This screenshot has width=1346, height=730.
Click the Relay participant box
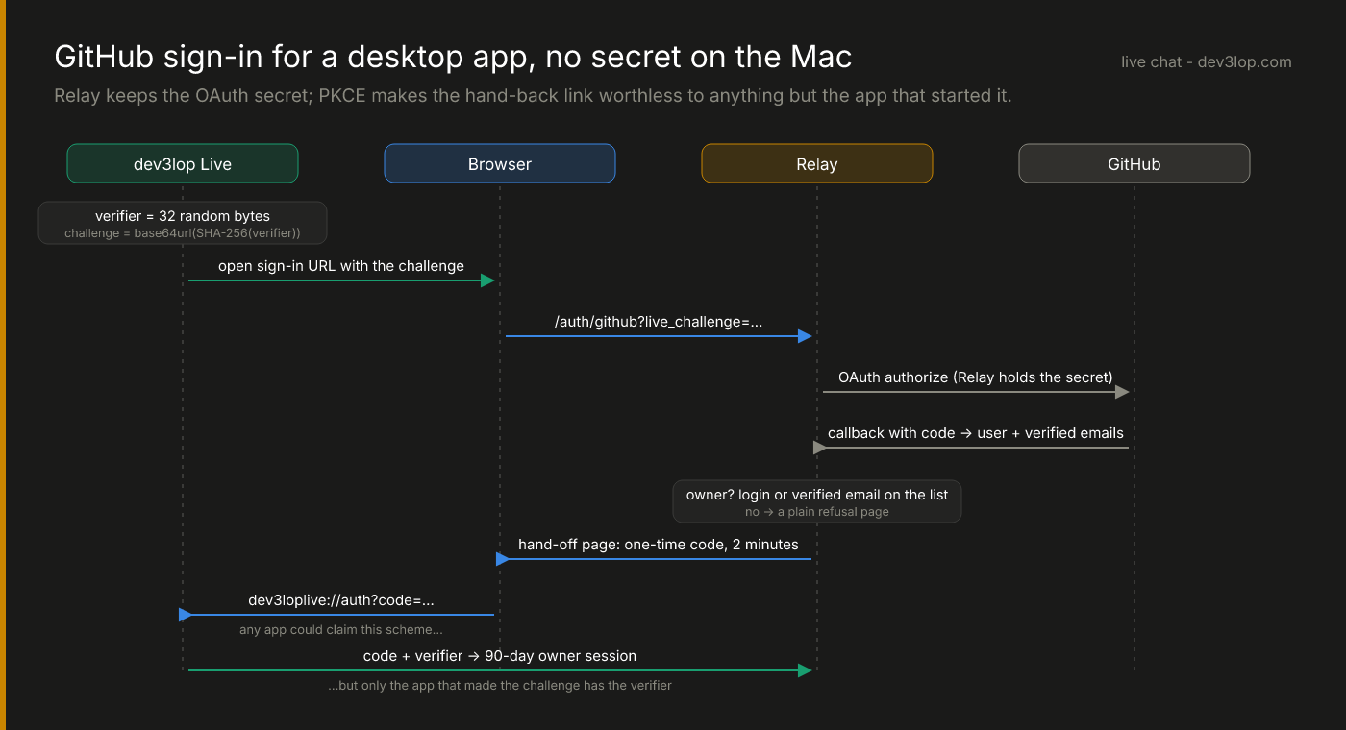[817, 163]
